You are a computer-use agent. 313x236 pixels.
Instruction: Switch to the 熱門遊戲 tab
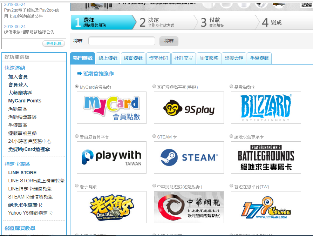[83, 58]
